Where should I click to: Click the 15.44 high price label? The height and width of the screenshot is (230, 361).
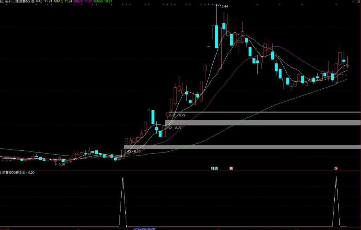pyautogui.click(x=224, y=6)
